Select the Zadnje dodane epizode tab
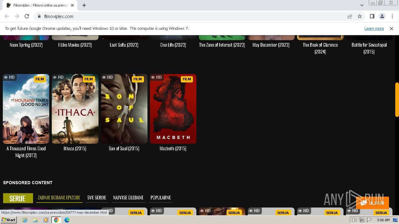The image size is (399, 224). point(59,198)
